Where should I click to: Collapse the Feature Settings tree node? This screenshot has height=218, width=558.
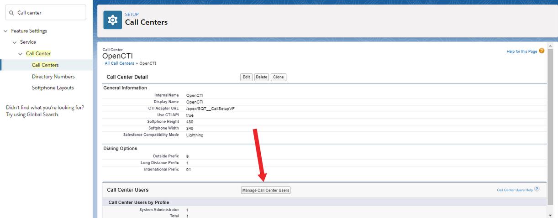(x=5, y=31)
